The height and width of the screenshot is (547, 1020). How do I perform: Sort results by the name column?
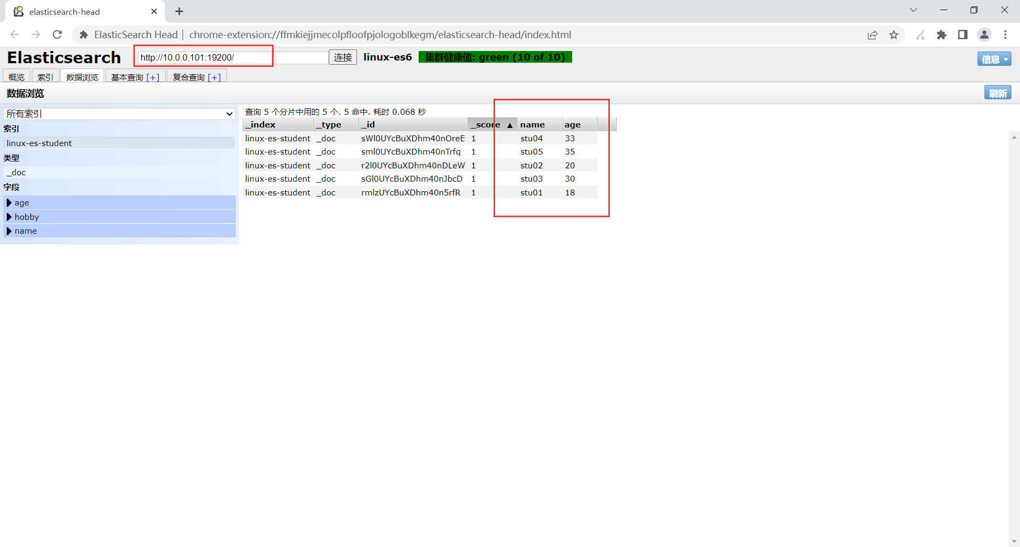click(539, 124)
